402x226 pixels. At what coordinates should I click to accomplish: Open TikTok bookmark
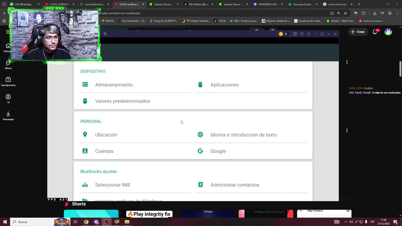[x=220, y=21]
